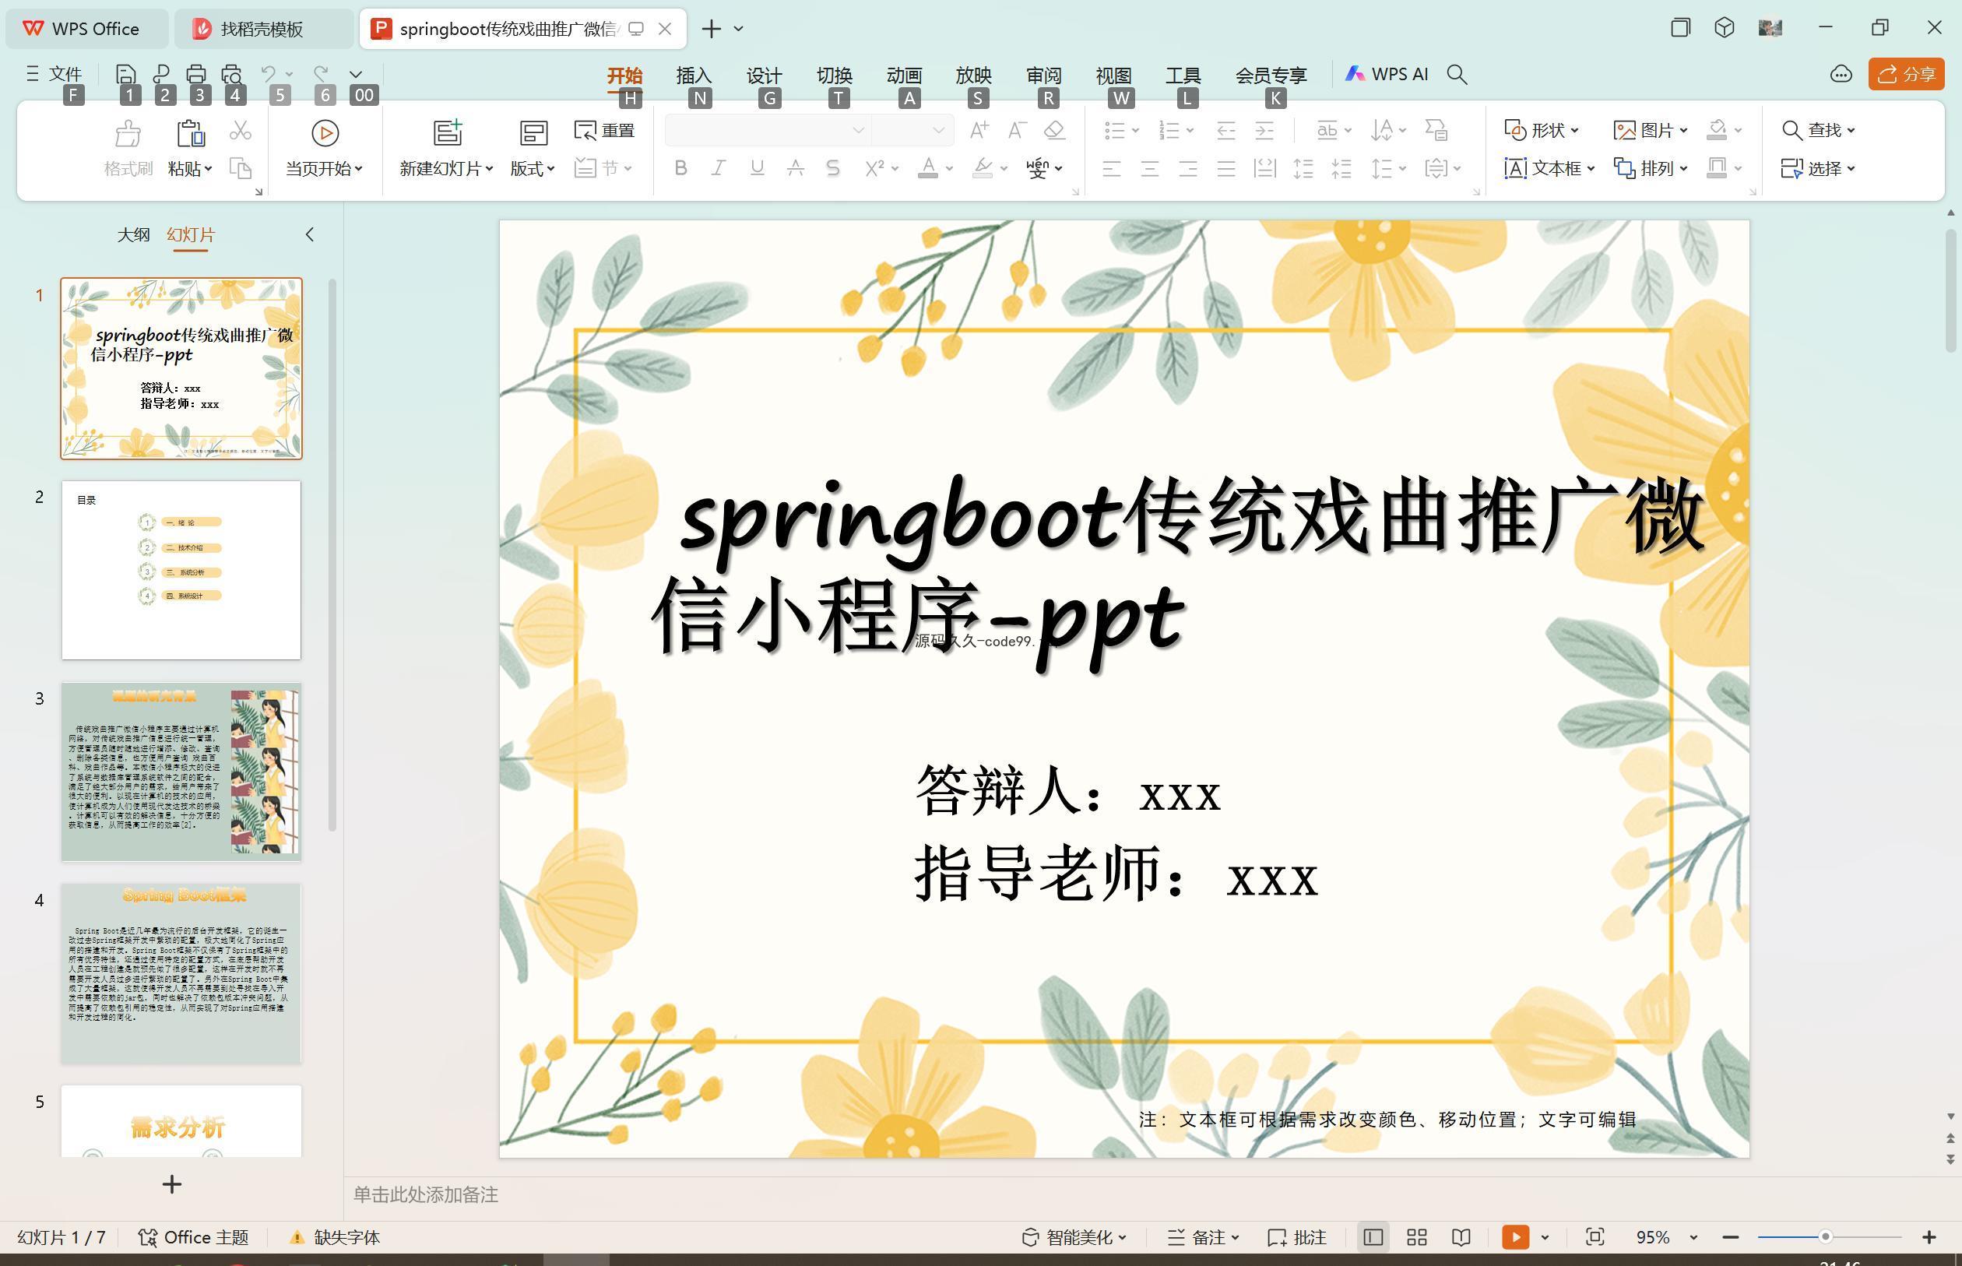Open the Review (审阅) ribbon tab
1962x1266 pixels.
pos(1044,75)
